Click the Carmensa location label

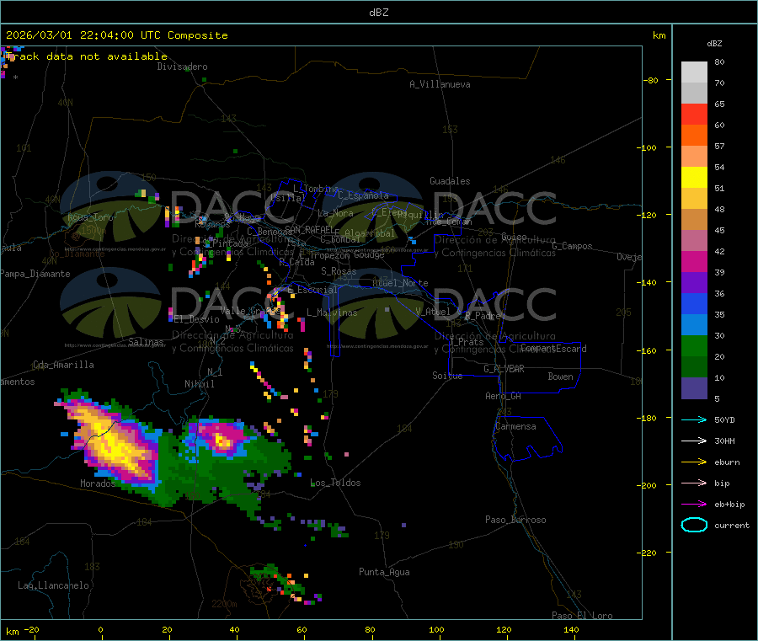pyautogui.click(x=515, y=426)
